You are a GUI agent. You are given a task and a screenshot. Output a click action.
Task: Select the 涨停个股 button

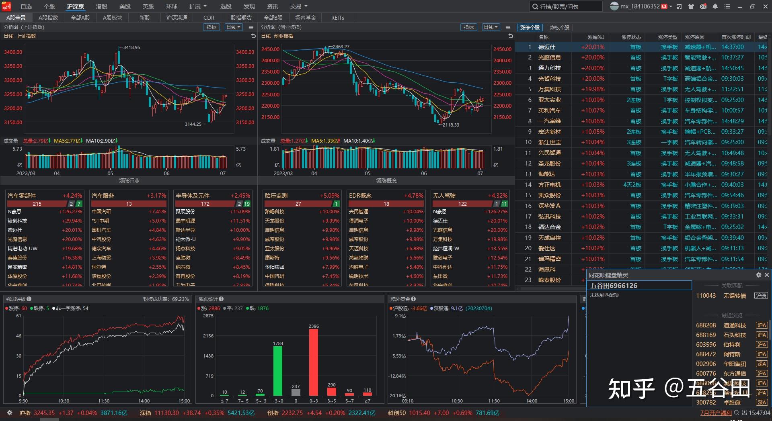tap(530, 28)
